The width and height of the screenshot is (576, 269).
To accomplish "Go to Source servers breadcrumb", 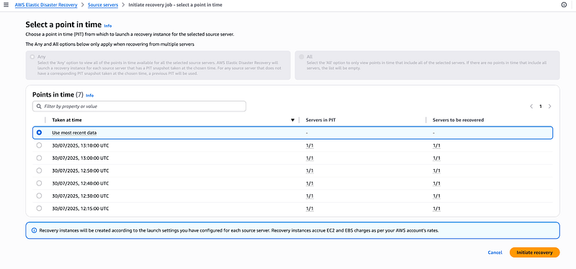I will pyautogui.click(x=103, y=5).
